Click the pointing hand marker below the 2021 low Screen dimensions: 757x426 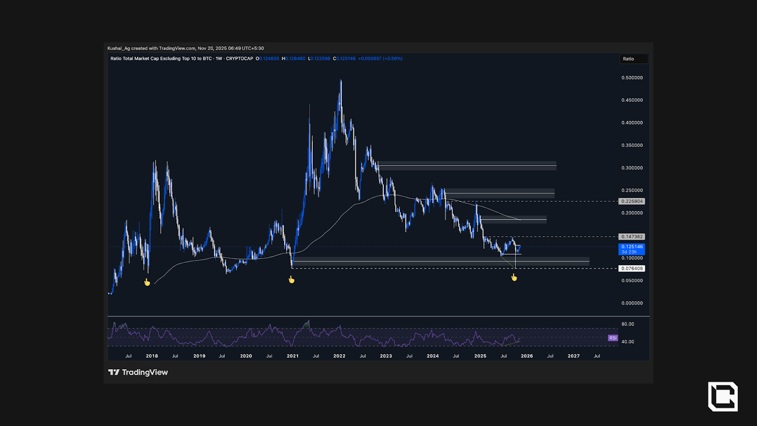[291, 280]
